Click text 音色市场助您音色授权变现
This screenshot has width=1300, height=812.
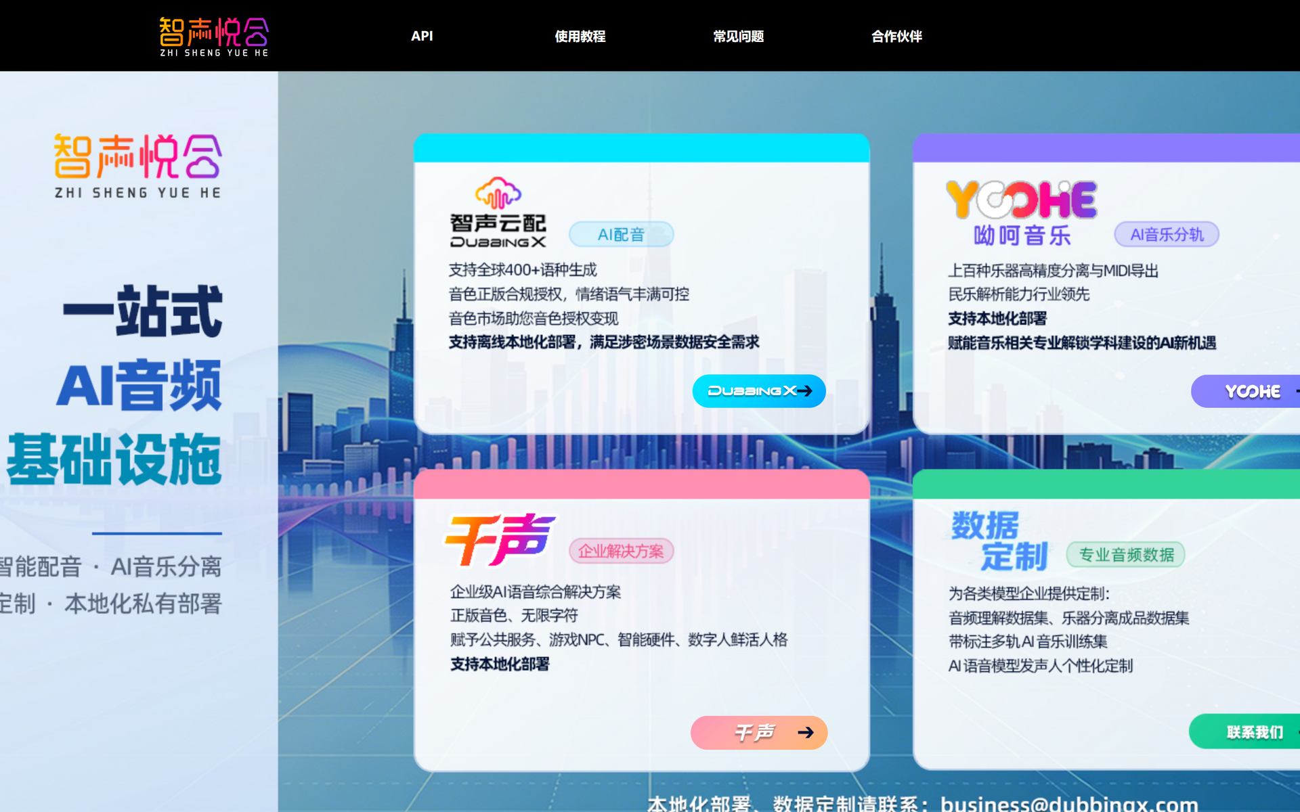534,318
